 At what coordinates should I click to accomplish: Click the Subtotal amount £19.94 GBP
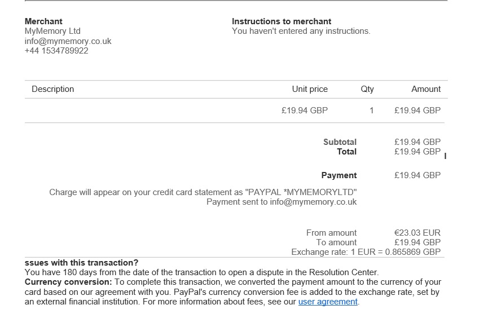pyautogui.click(x=417, y=142)
